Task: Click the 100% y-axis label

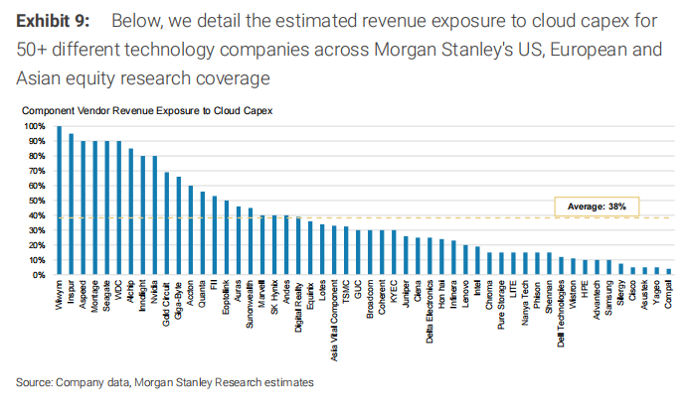Action: (x=34, y=126)
